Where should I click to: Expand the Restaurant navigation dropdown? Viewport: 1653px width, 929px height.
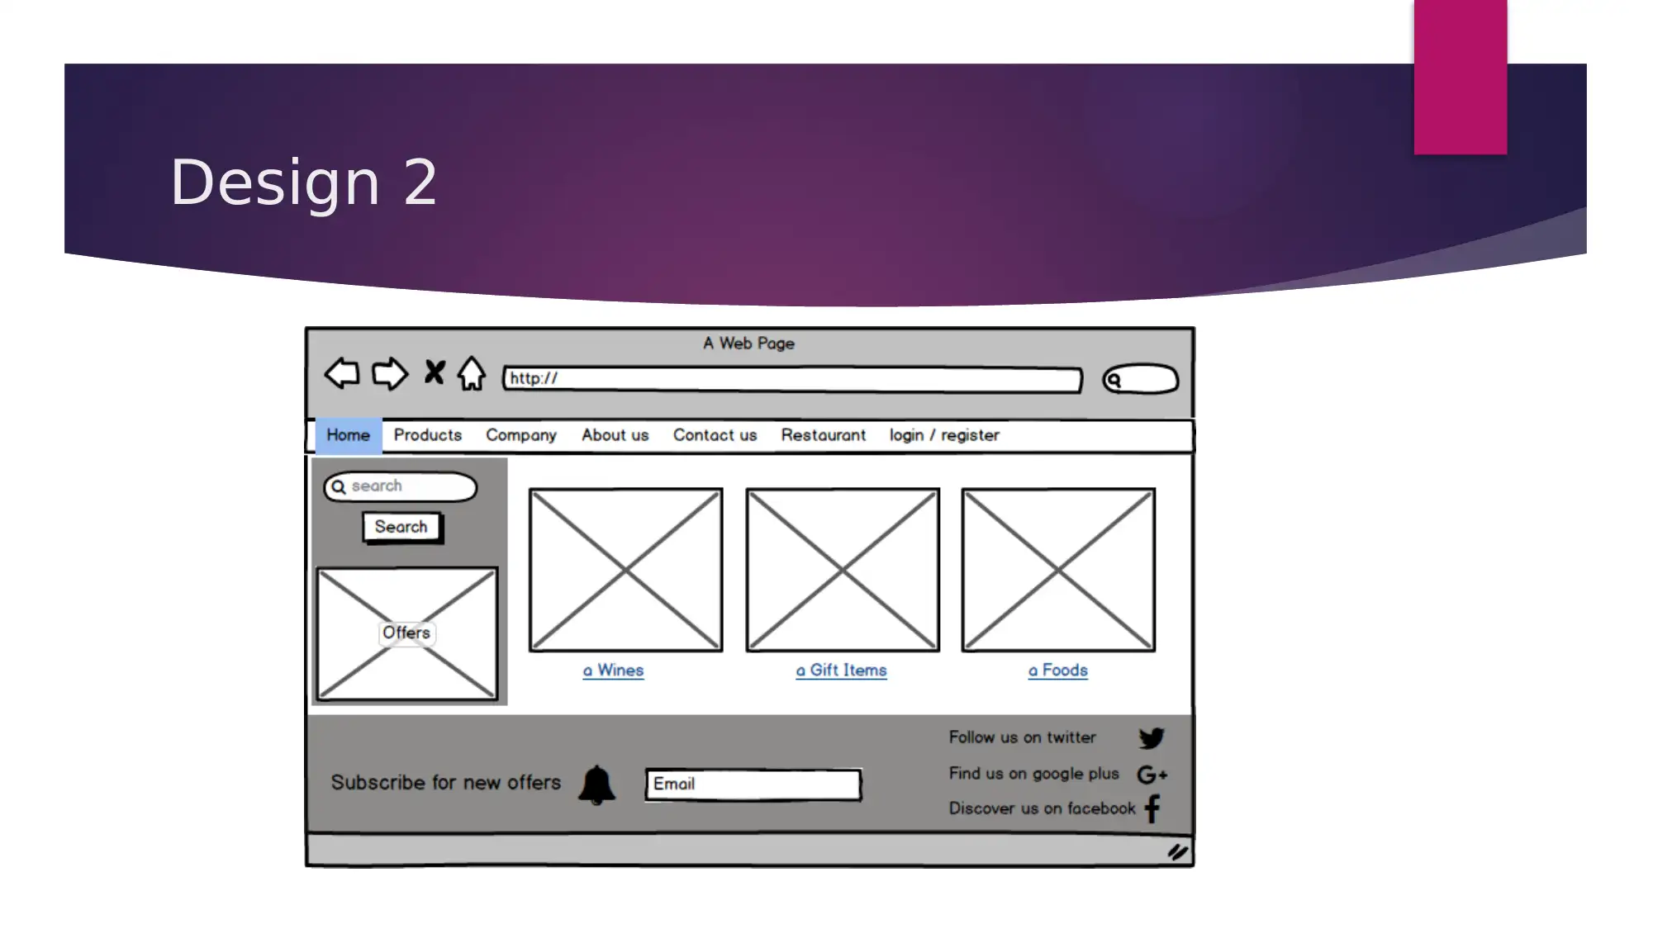823,434
